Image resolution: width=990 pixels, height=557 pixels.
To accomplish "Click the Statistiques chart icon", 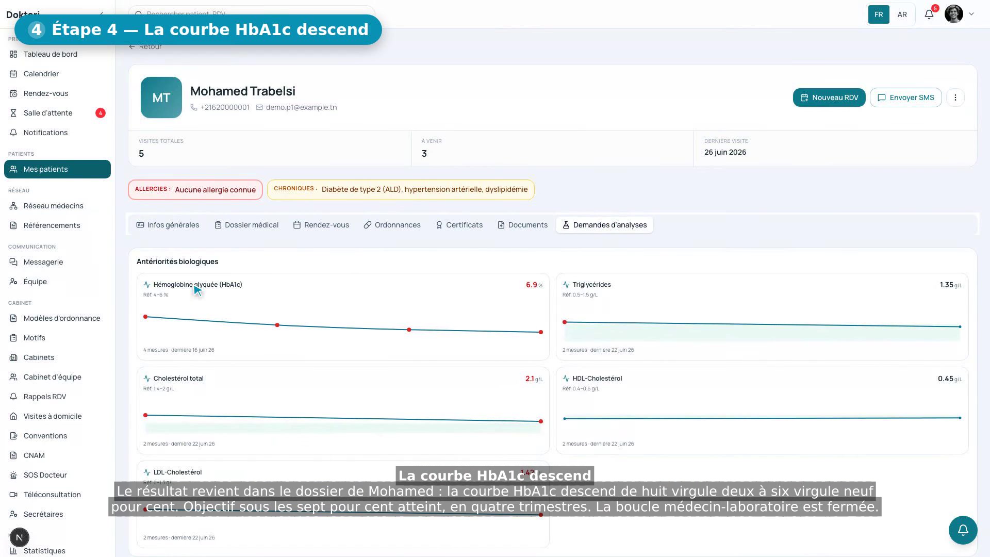I will click(x=13, y=551).
